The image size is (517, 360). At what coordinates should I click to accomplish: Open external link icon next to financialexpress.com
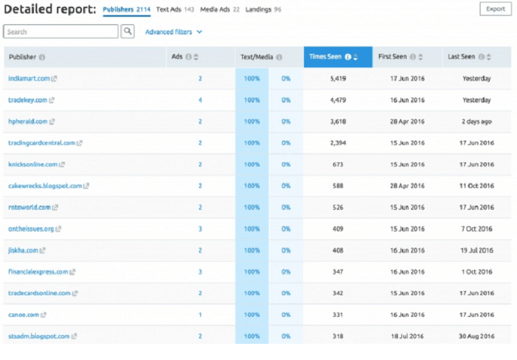click(x=72, y=272)
